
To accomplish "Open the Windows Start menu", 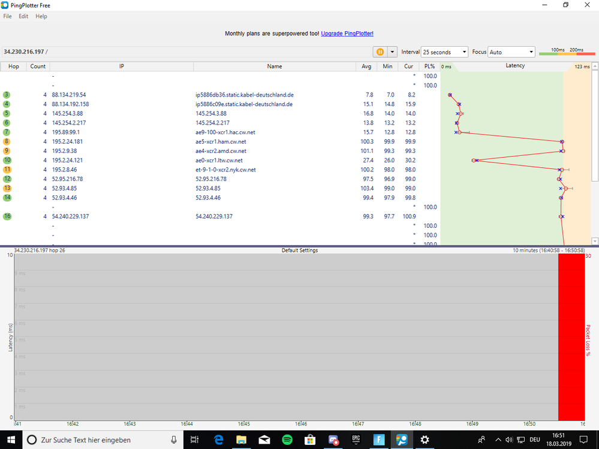I will pos(11,440).
